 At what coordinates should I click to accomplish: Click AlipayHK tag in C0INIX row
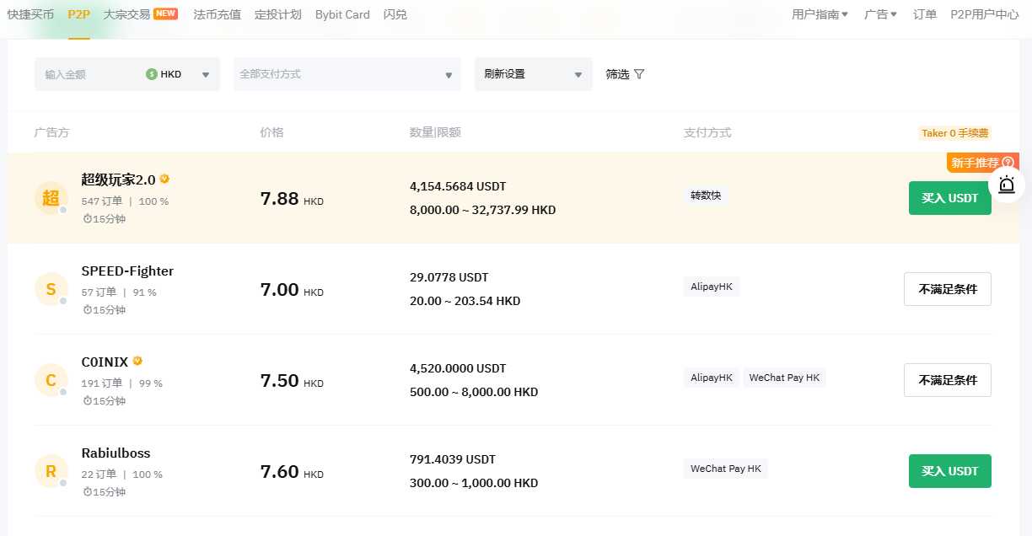(x=712, y=378)
